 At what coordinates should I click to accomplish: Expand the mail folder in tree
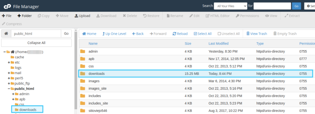click(9, 73)
